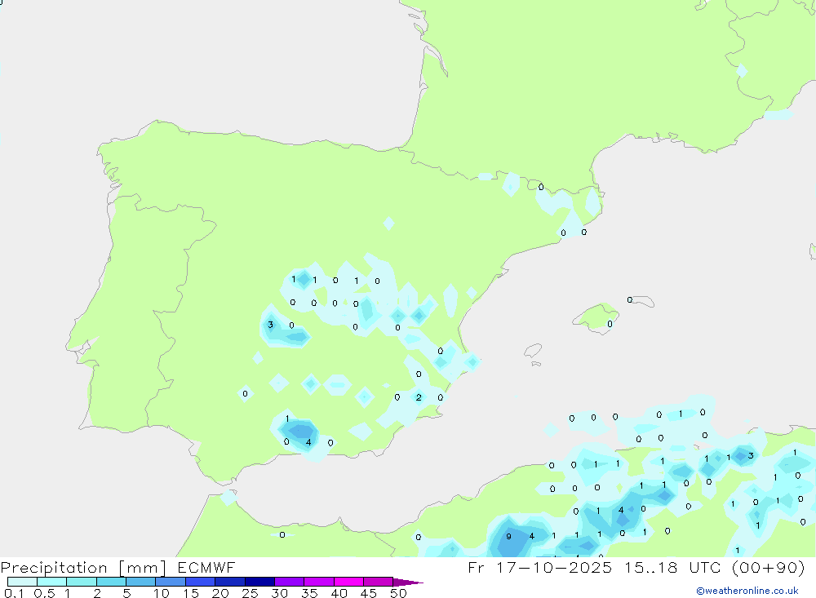Image resolution: width=816 pixels, height=598 pixels.
Task: Click the '(00+90)' forecast offset text
Action: point(768,567)
